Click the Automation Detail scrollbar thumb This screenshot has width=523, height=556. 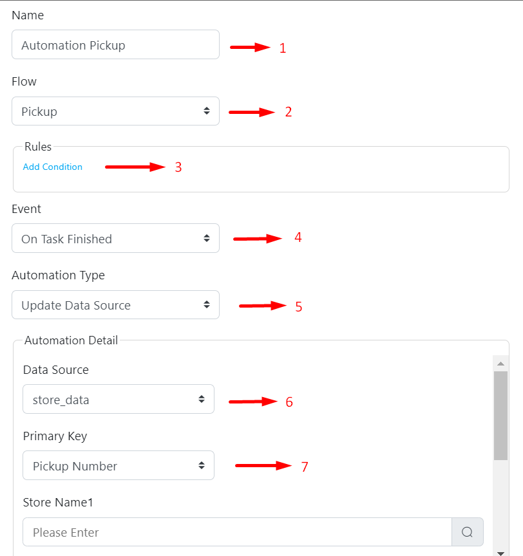(500, 415)
